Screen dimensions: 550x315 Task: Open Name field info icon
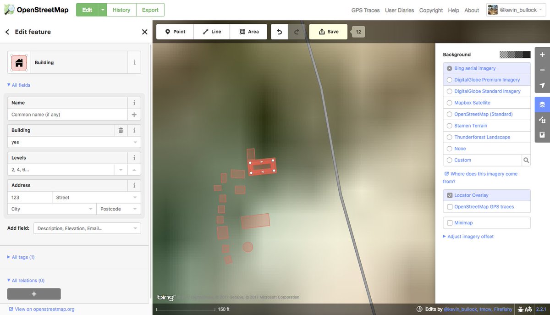point(134,103)
